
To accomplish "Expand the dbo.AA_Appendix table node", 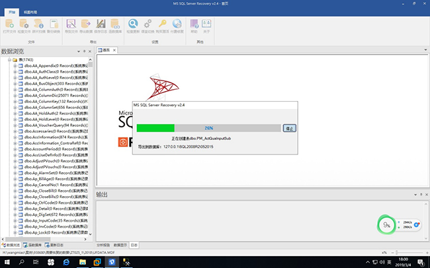I will click(15, 66).
